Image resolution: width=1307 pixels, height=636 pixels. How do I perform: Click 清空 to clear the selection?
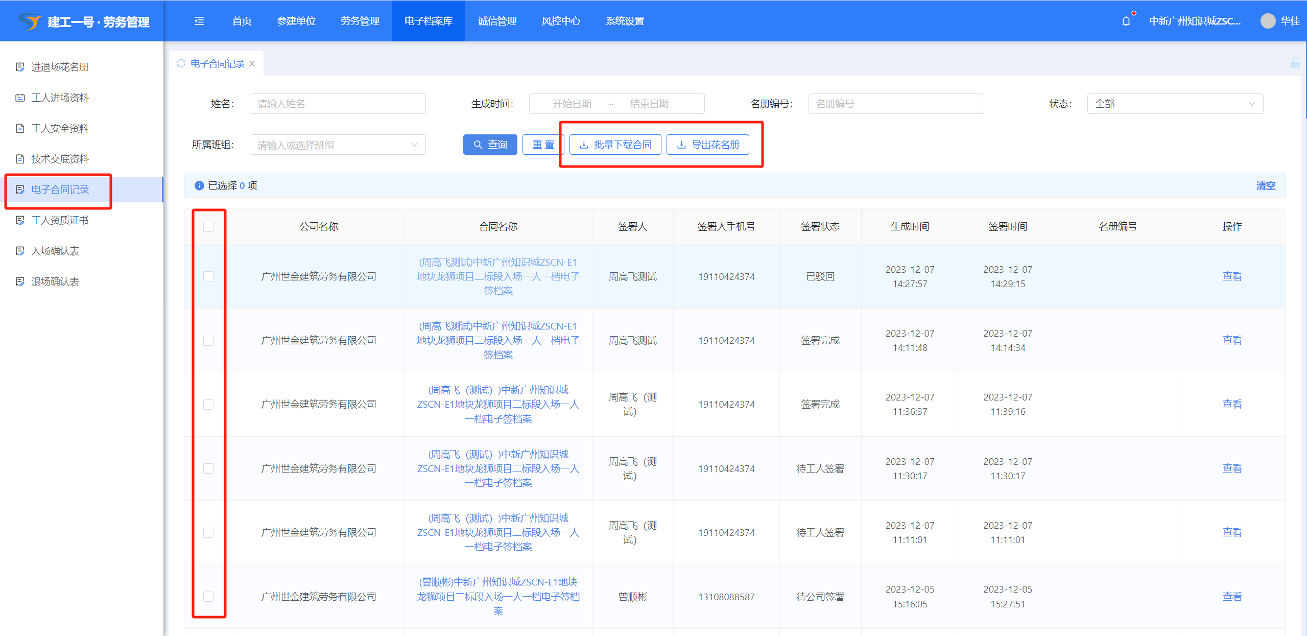pos(1265,185)
